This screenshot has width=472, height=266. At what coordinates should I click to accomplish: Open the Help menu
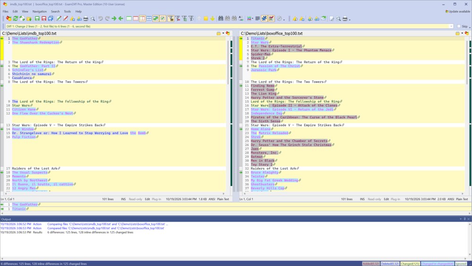[x=78, y=11]
